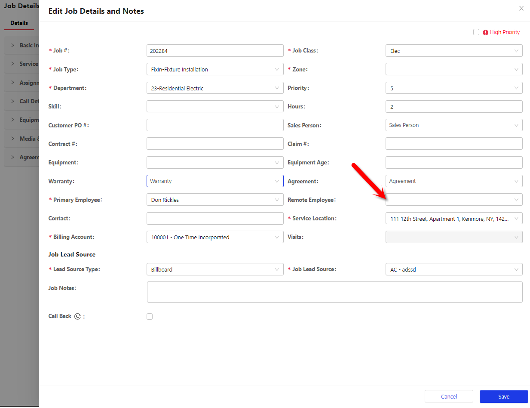Check the Call Back checkbox
This screenshot has height=408, width=530.
tap(150, 317)
